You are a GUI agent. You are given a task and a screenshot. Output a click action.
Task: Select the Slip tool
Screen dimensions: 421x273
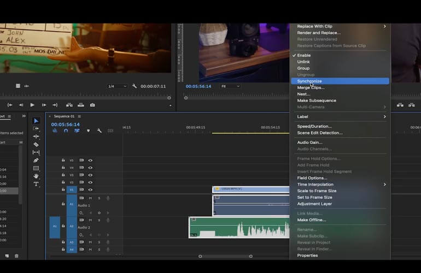coord(36,152)
